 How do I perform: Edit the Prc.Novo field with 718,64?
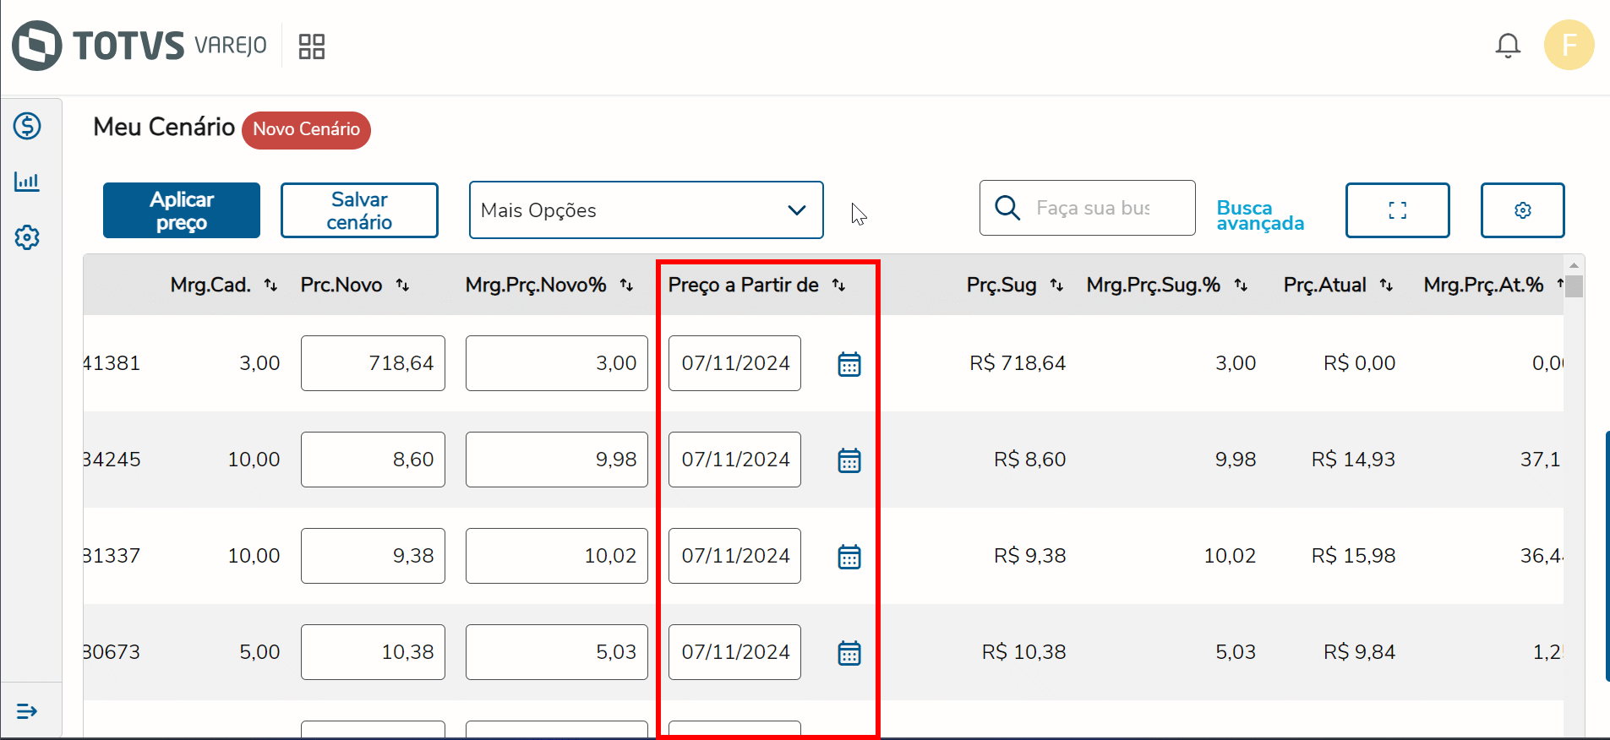pos(373,363)
